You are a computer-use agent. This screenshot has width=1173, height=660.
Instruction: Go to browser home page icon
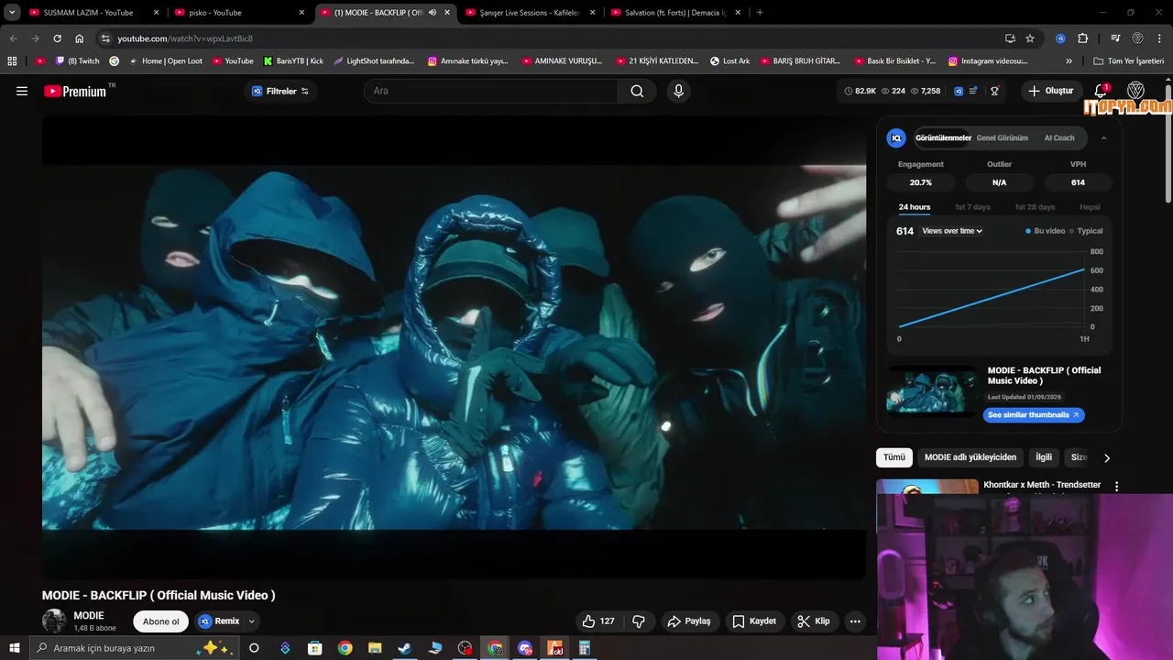click(80, 38)
